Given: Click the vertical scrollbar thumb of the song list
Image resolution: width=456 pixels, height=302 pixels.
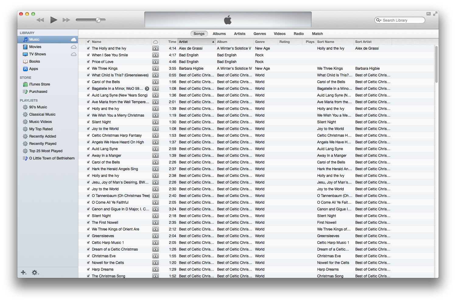Looking at the screenshot, I should (437, 64).
